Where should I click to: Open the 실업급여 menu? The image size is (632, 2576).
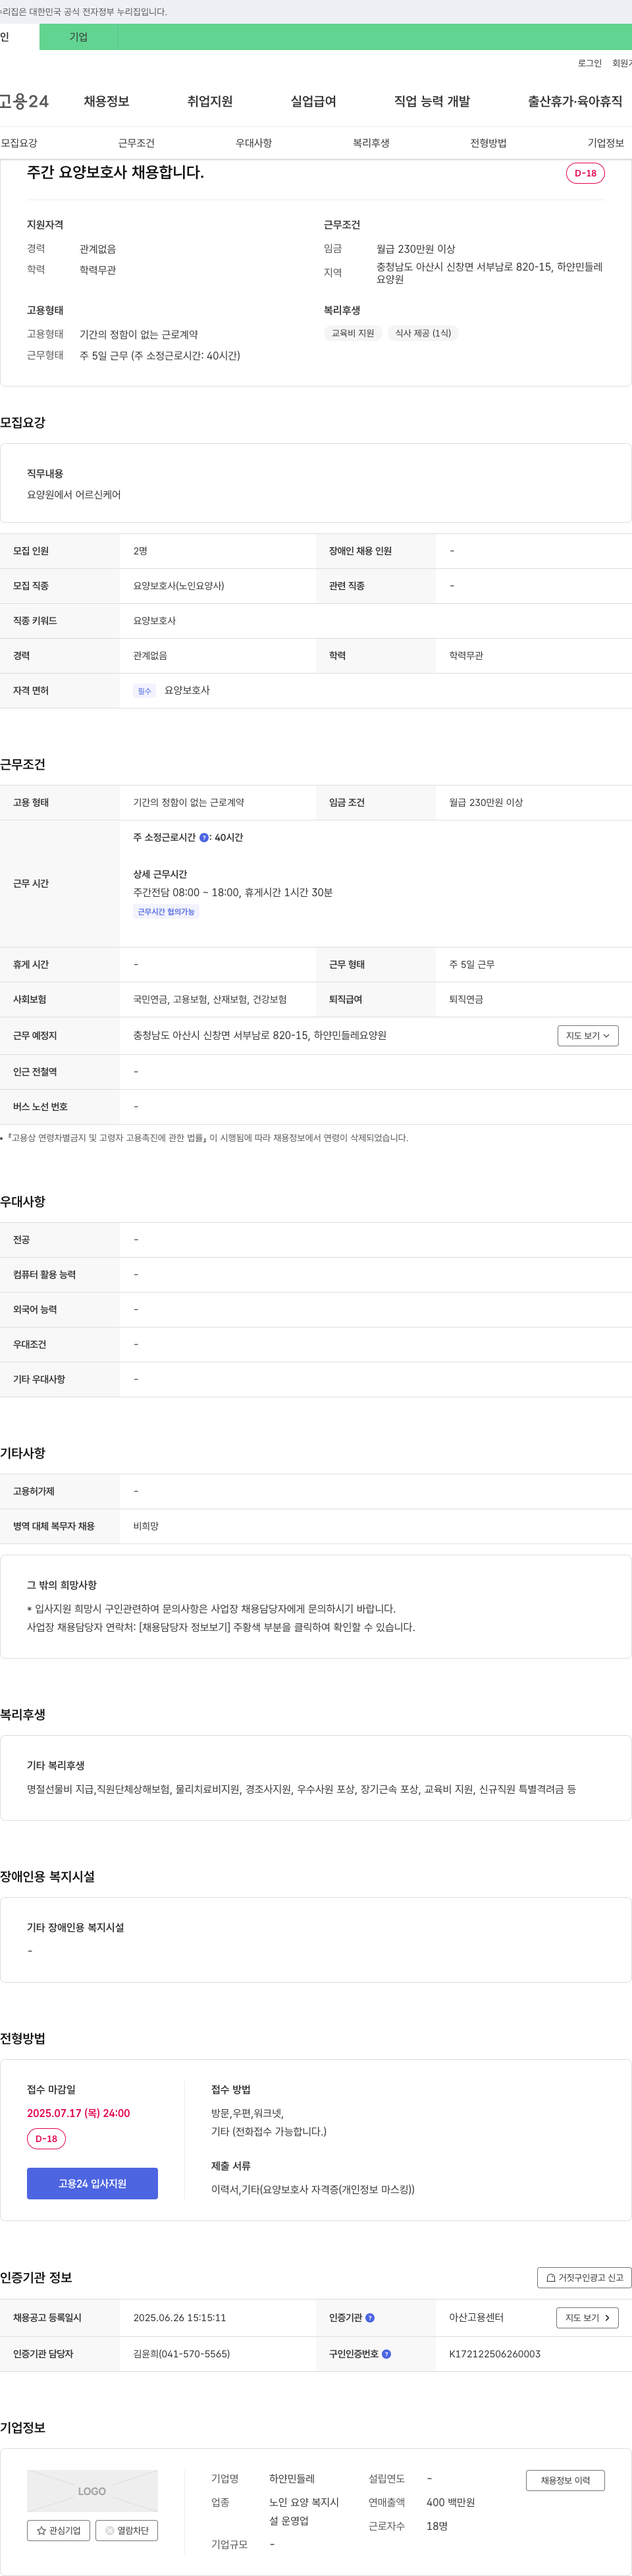(x=313, y=101)
